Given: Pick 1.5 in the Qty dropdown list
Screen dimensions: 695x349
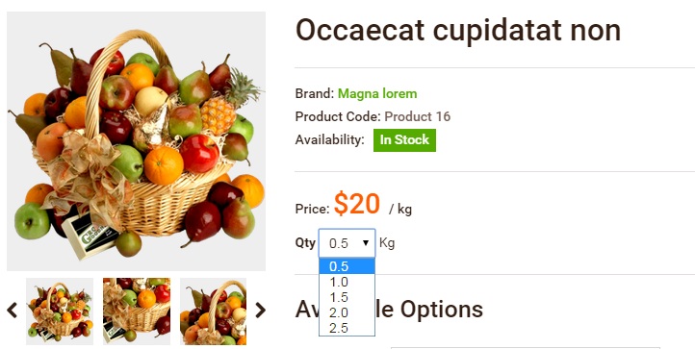Looking at the screenshot, I should (347, 297).
